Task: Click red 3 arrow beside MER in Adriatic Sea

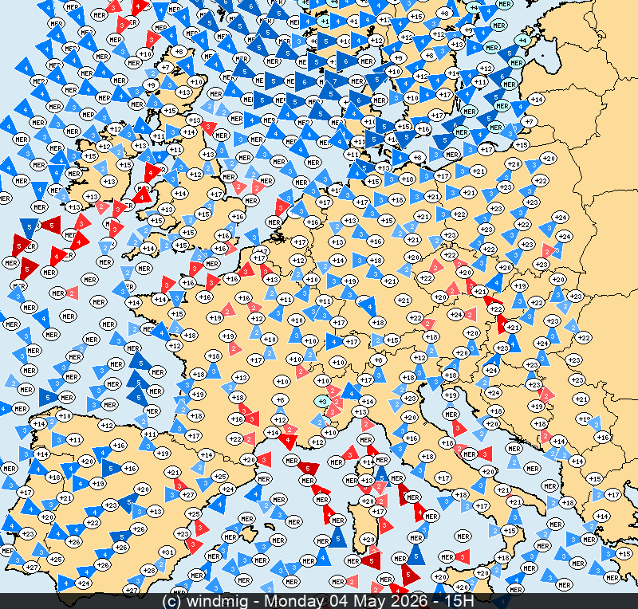Action: (484, 453)
